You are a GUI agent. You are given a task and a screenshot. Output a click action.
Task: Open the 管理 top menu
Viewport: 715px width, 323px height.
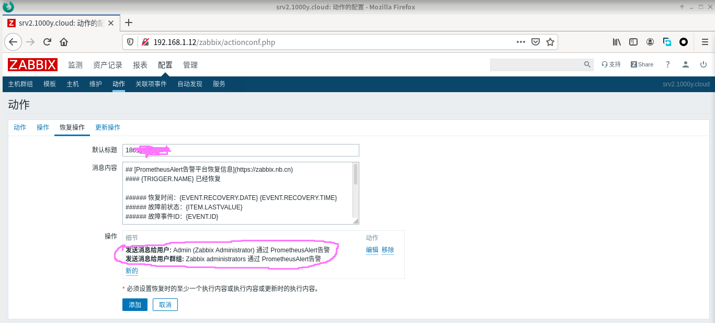(x=190, y=65)
